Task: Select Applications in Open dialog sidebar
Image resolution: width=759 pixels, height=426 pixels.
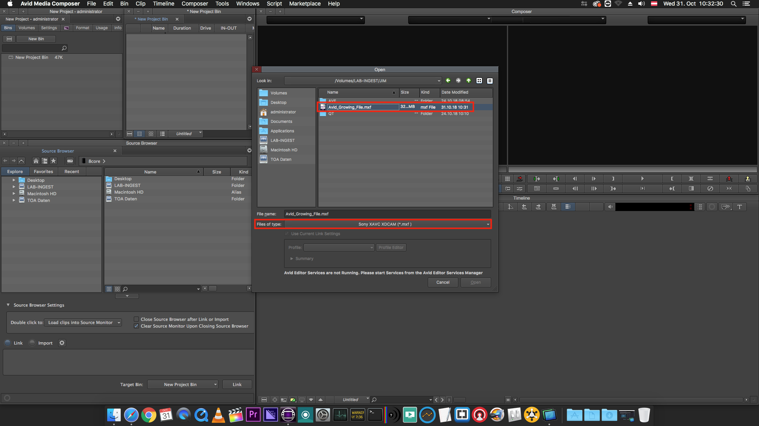Action: pyautogui.click(x=282, y=131)
